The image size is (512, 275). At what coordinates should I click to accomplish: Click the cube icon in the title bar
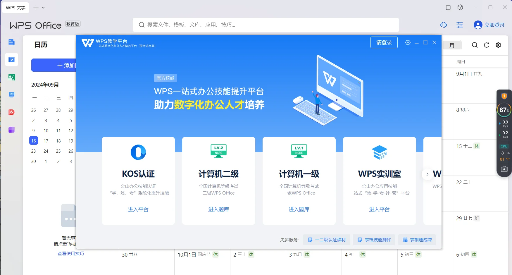coord(460,7)
